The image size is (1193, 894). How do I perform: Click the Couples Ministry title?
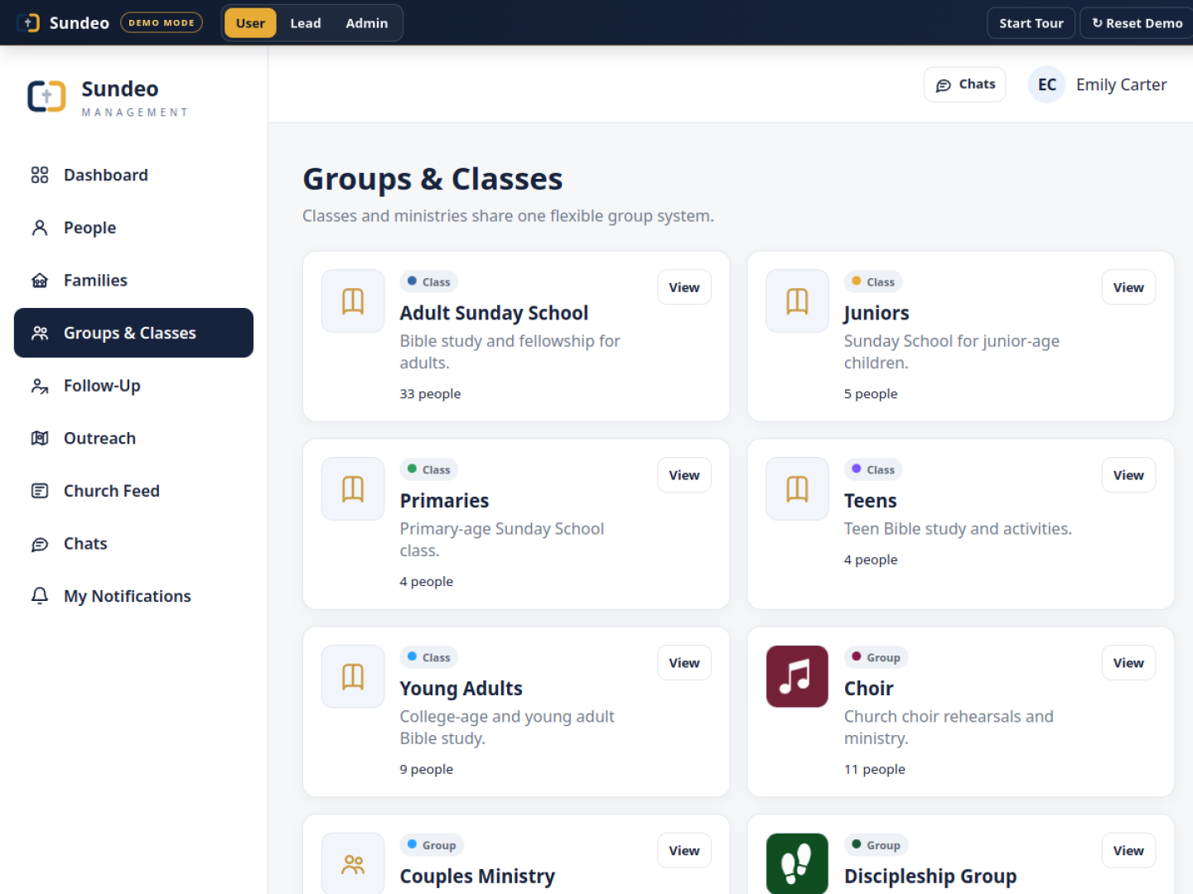[x=477, y=876]
